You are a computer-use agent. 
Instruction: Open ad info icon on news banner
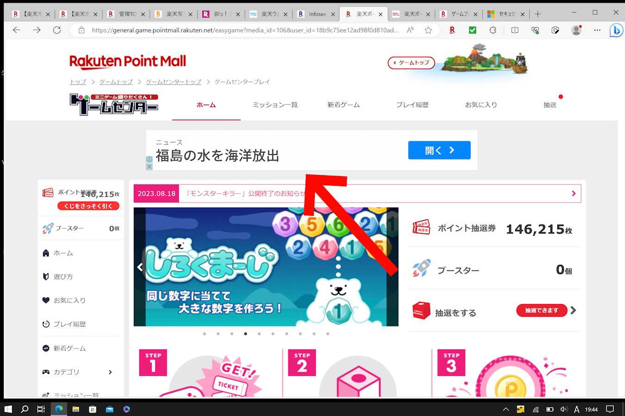(x=149, y=159)
